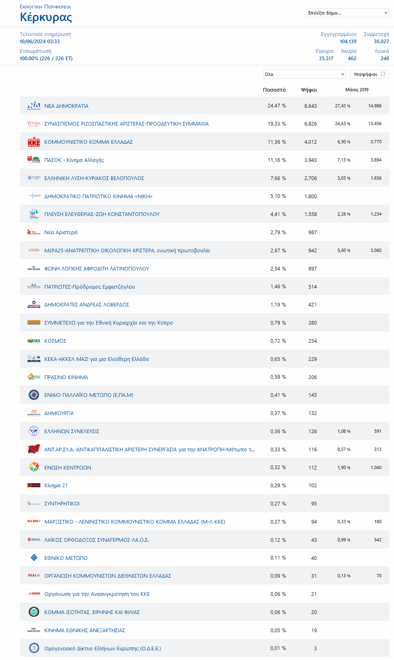This screenshot has height=660, width=394.
Task: Open the Νέα Αριστερά party link
Action: [x=61, y=233]
